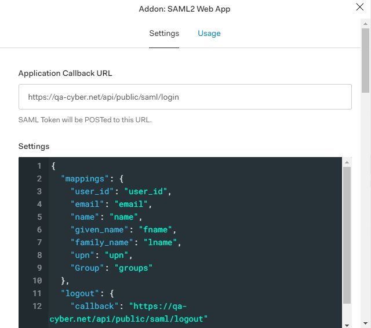
Task: Click the "name" key on line 5
Action: click(85, 217)
